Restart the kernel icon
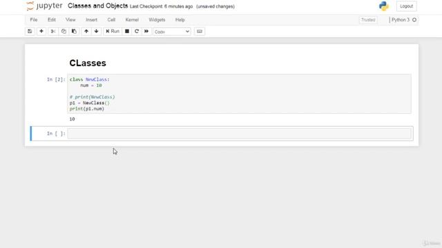The width and height of the screenshot is (442, 248). [137, 31]
